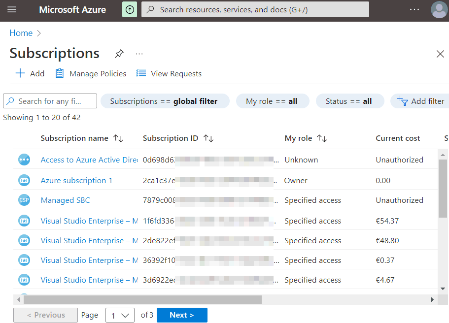Click the €48.80 cost cell
This screenshot has height=323, width=449.
pyautogui.click(x=387, y=241)
